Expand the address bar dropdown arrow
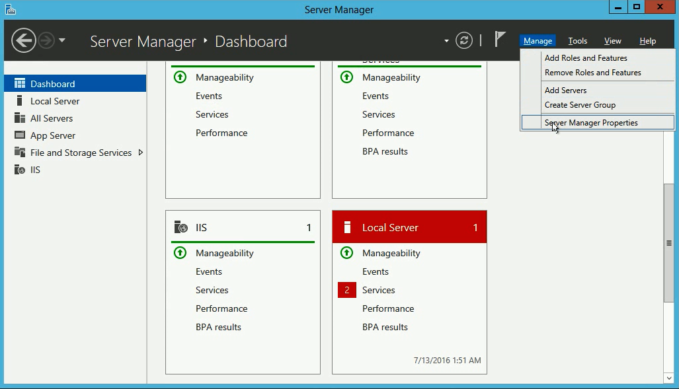Image resolution: width=679 pixels, height=389 pixels. 446,41
